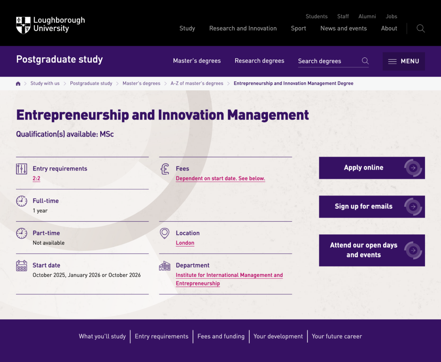Click current breadcrumb Entrepreneurship and Innovation Management Degree
Viewport: 441px width, 362px height.
[x=294, y=84]
